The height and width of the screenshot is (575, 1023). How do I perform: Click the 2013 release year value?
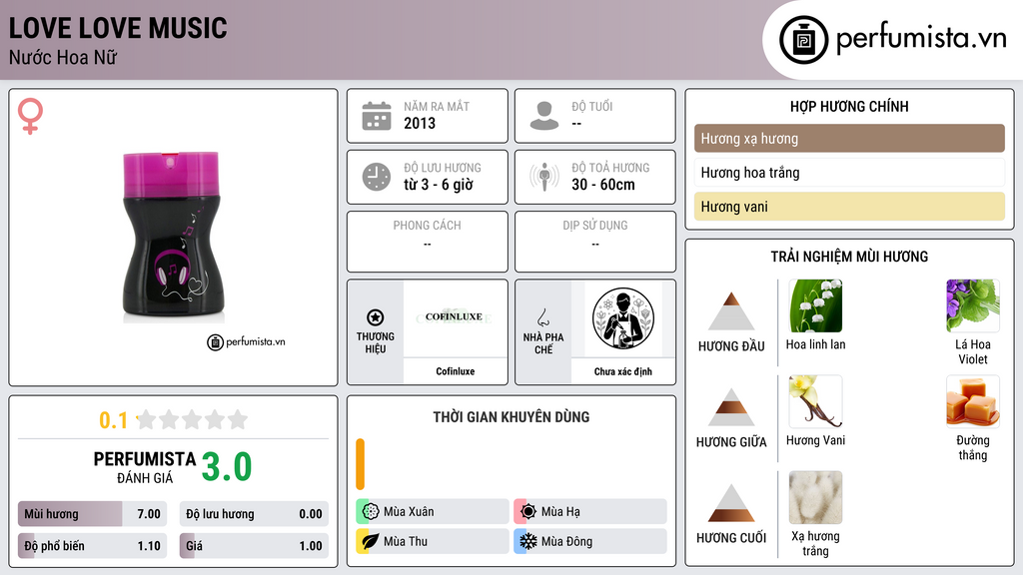[420, 123]
